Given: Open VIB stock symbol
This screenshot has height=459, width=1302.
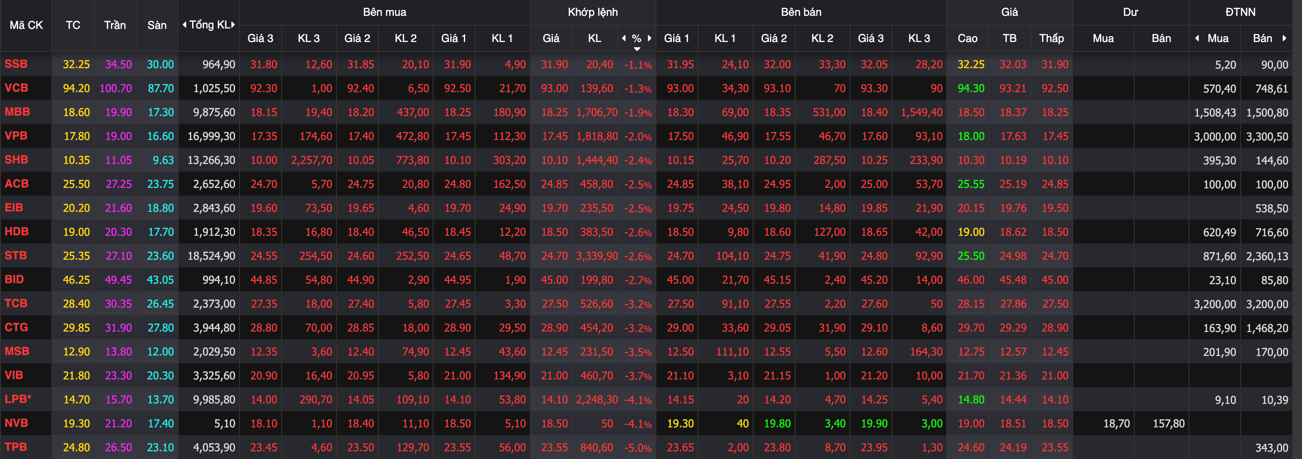Looking at the screenshot, I should click(x=14, y=375).
